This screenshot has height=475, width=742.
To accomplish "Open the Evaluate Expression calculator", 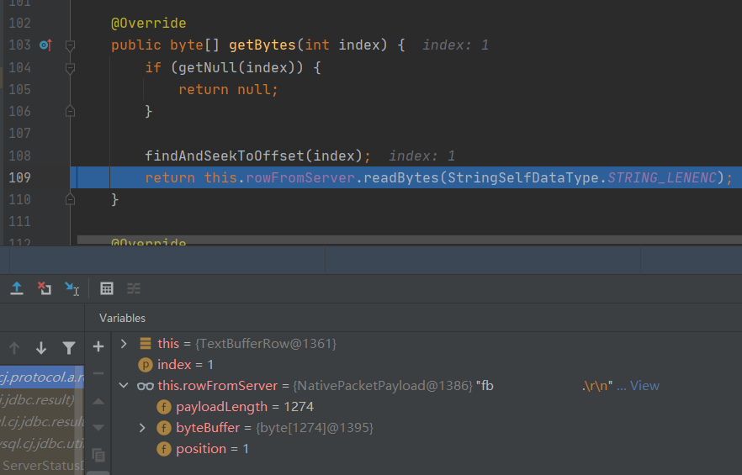I will click(x=107, y=288).
